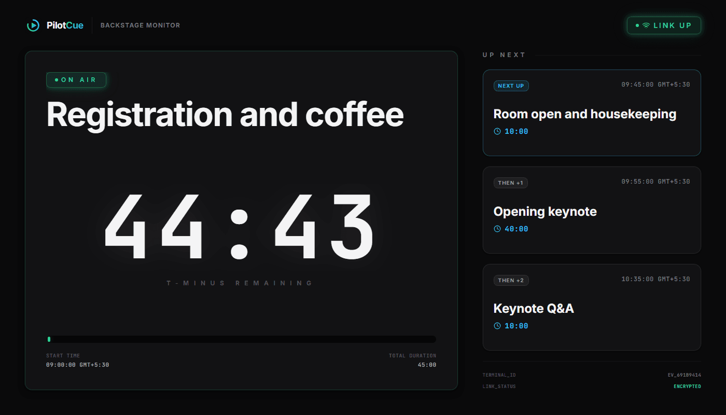Click the green status dot in LINK UP

pyautogui.click(x=637, y=25)
